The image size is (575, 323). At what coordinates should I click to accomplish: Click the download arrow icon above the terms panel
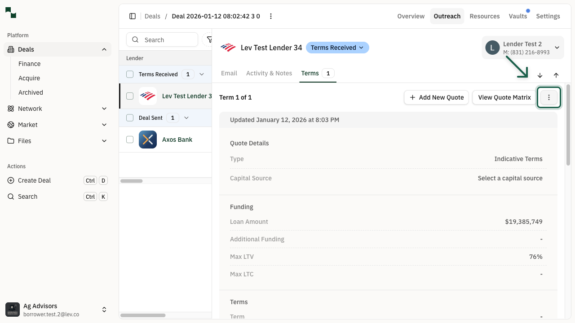pyautogui.click(x=540, y=75)
